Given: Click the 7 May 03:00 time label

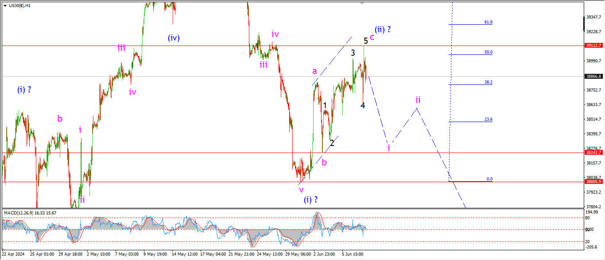Looking at the screenshot, I should (127, 255).
